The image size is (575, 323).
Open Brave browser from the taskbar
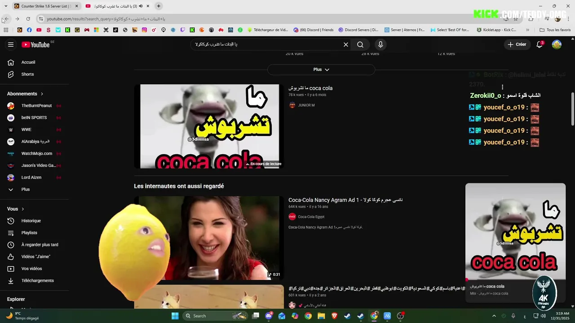tap(334, 316)
